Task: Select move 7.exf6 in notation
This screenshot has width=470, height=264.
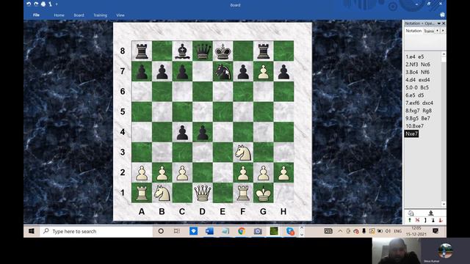Action: 412,103
